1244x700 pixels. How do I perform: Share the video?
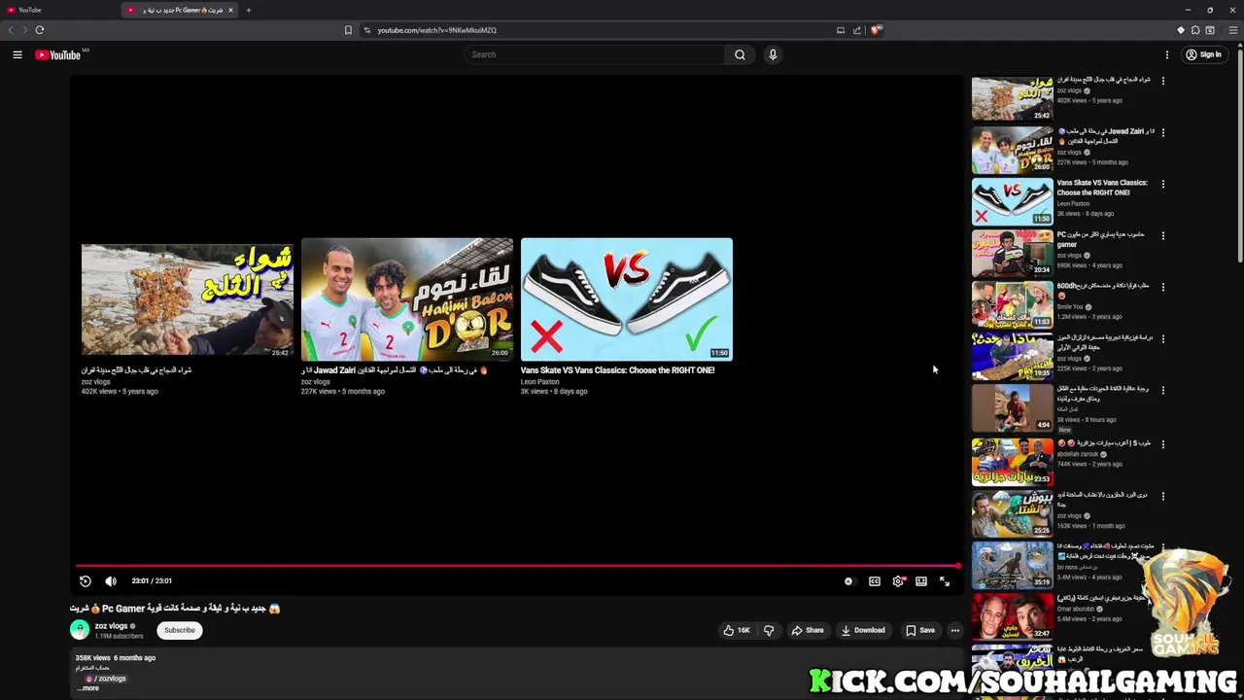[x=808, y=630]
